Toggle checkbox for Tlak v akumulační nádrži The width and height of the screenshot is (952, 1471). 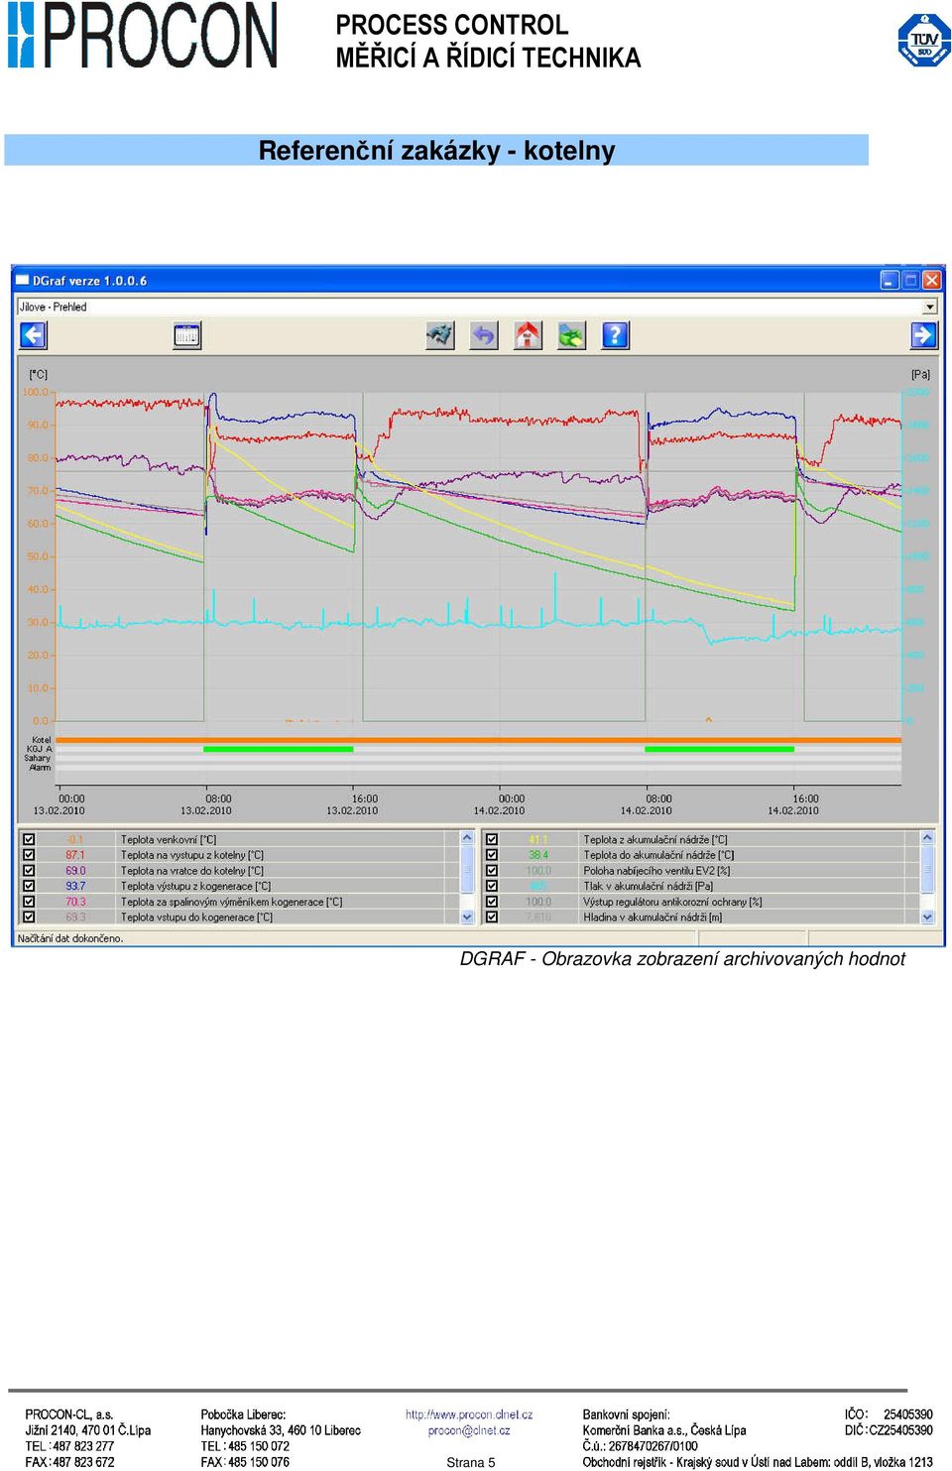pos(491,886)
